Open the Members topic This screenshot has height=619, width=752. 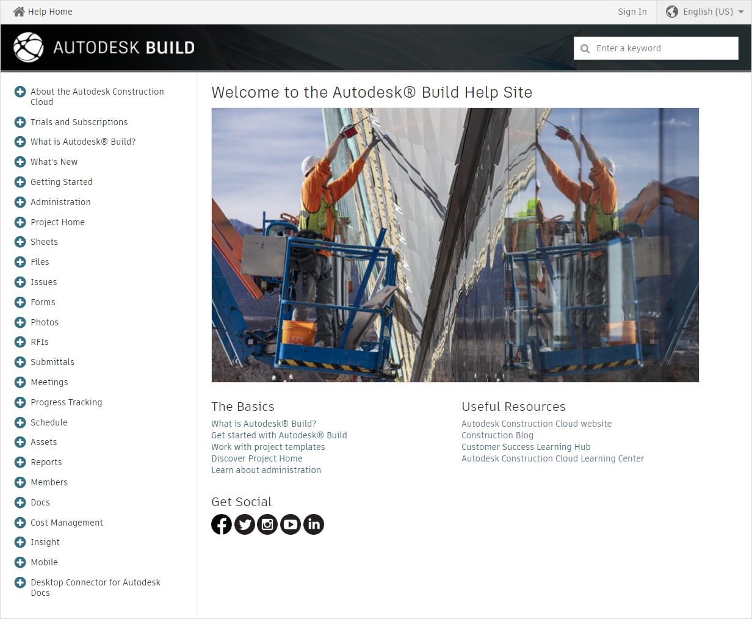(x=49, y=482)
